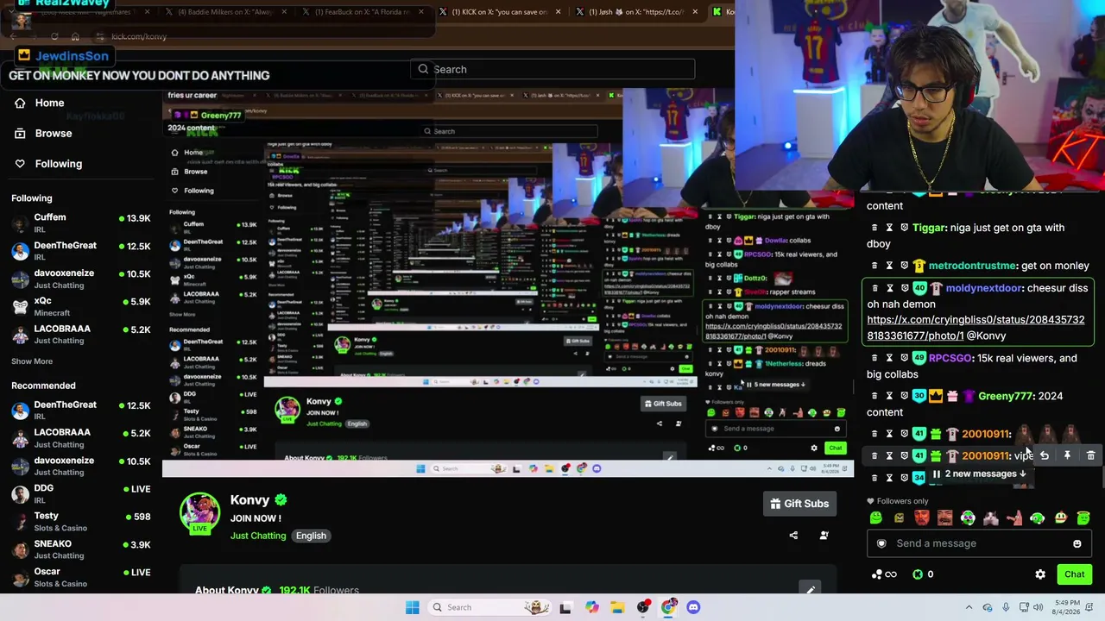This screenshot has width=1105, height=621.
Task: Click reply arrow on hovered chat message
Action: pyautogui.click(x=1044, y=455)
